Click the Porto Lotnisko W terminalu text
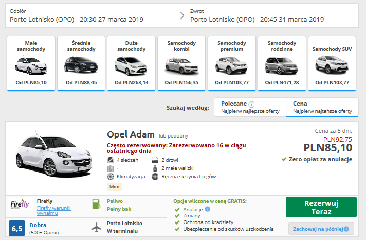The image size is (366, 240). (x=124, y=227)
